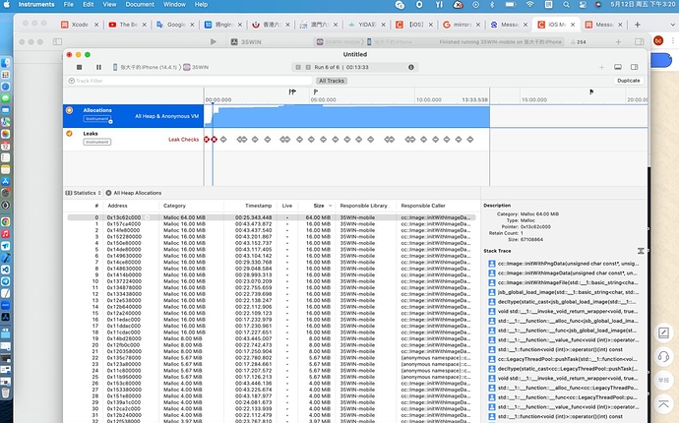The image size is (679, 423).
Task: Add an instrument with plus button
Action: click(601, 67)
